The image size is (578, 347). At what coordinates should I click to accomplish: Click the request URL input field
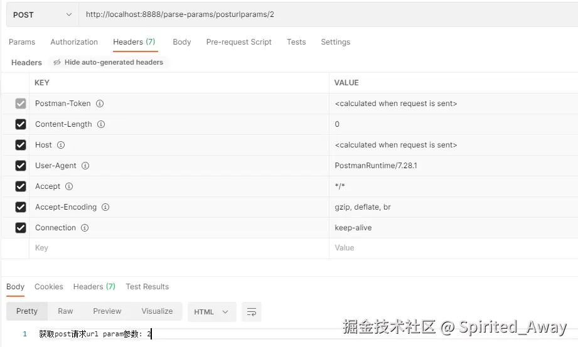coord(328,15)
